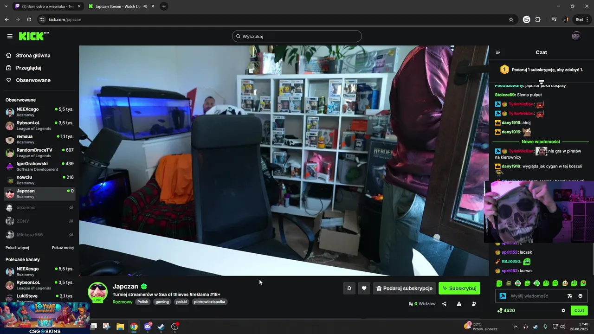
Task: Click the green Czat send button
Action: 579,311
